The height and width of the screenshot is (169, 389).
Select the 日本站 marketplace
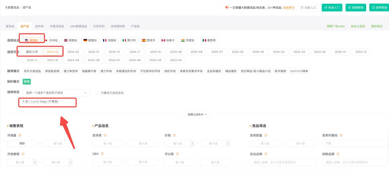(51, 40)
